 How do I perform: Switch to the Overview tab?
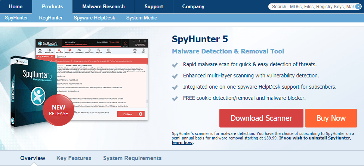coord(33,158)
